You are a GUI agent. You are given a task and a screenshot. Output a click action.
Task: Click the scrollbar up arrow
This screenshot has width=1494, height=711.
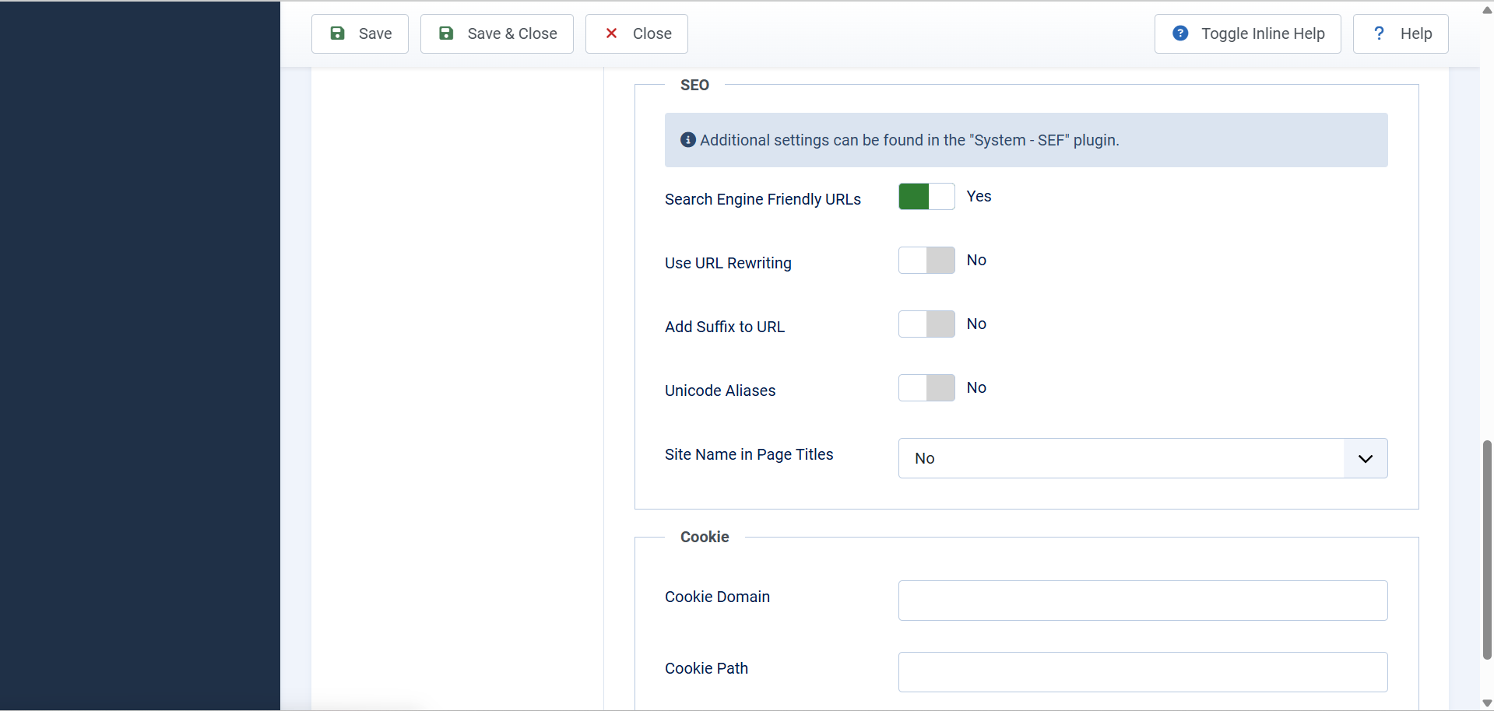(1487, 10)
